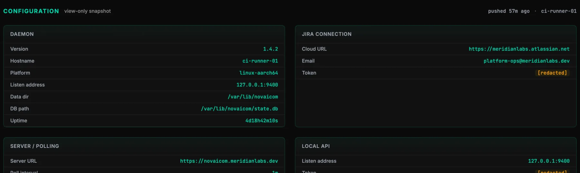The width and height of the screenshot is (580, 173).
Task: Select the email platform-ops@meridianlabs.dev
Action: [527, 61]
